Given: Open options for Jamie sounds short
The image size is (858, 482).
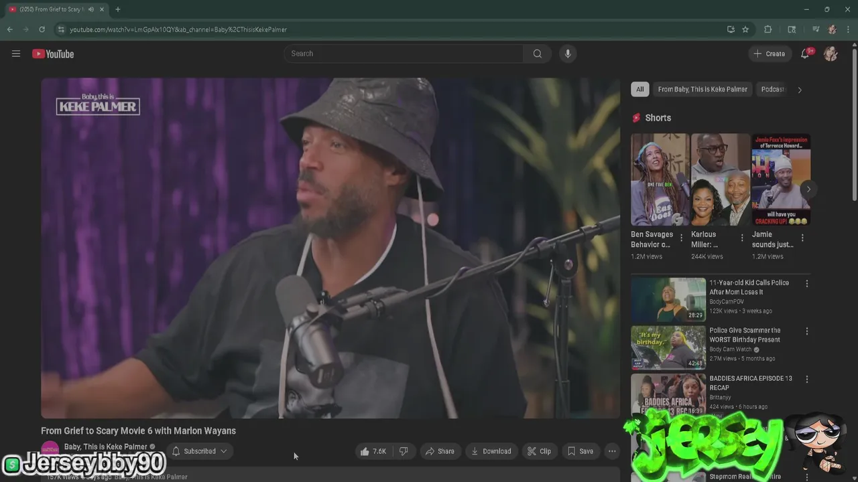Looking at the screenshot, I should (802, 238).
